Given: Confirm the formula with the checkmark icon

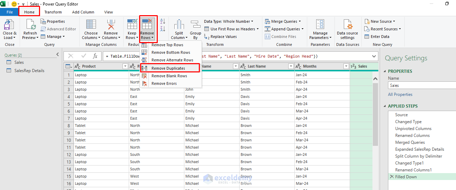Looking at the screenshot, I should (x=84, y=56).
